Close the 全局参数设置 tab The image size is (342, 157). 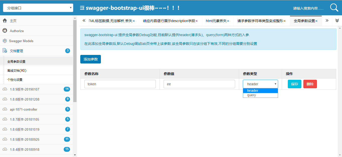click(x=317, y=21)
